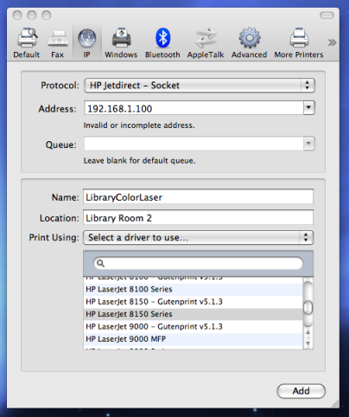Select HP LaserJet 8100 Series driver
The image size is (349, 417).
point(193,289)
